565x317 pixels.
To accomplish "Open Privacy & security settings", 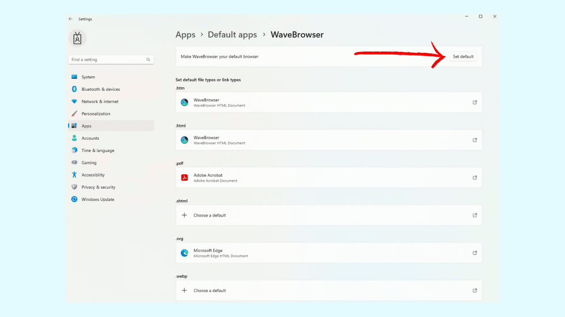I will (x=98, y=187).
